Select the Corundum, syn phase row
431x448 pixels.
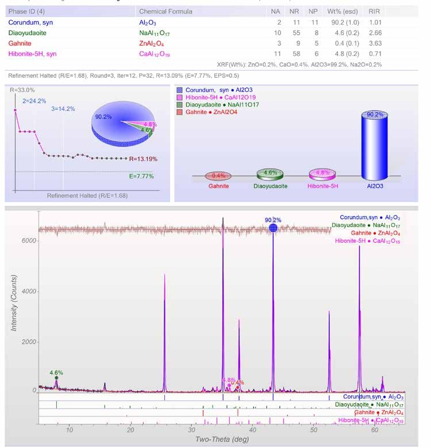(211, 22)
